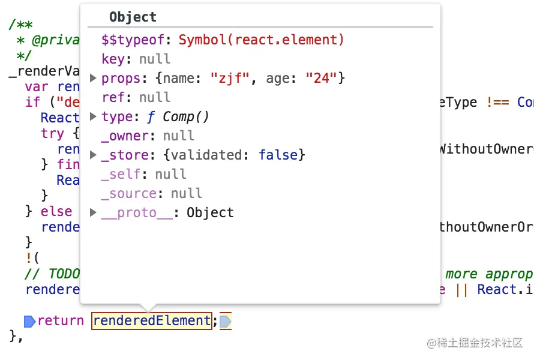The width and height of the screenshot is (534, 360).
Task: Select the _source: null property row
Action: pos(152,193)
